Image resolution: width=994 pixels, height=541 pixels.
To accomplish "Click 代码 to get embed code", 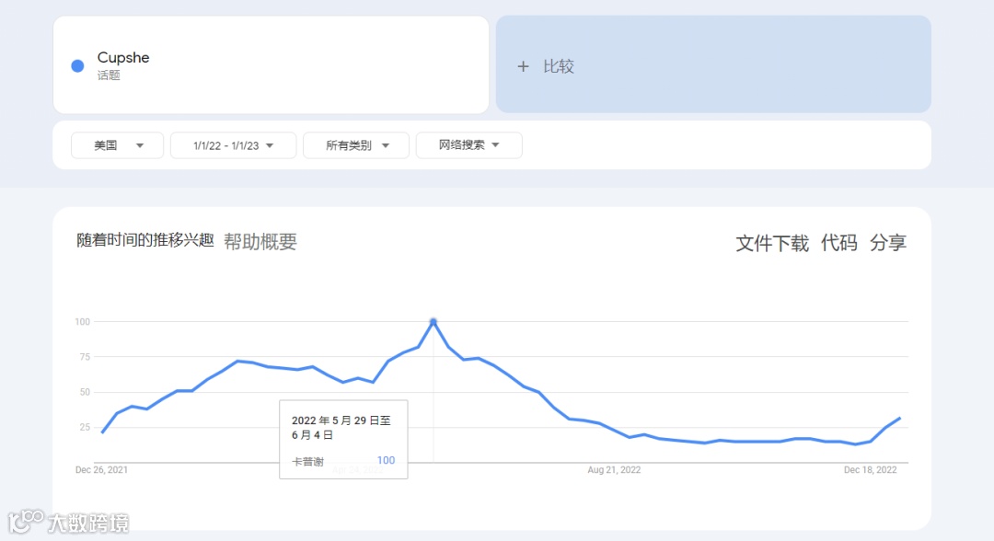I will pyautogui.click(x=838, y=243).
